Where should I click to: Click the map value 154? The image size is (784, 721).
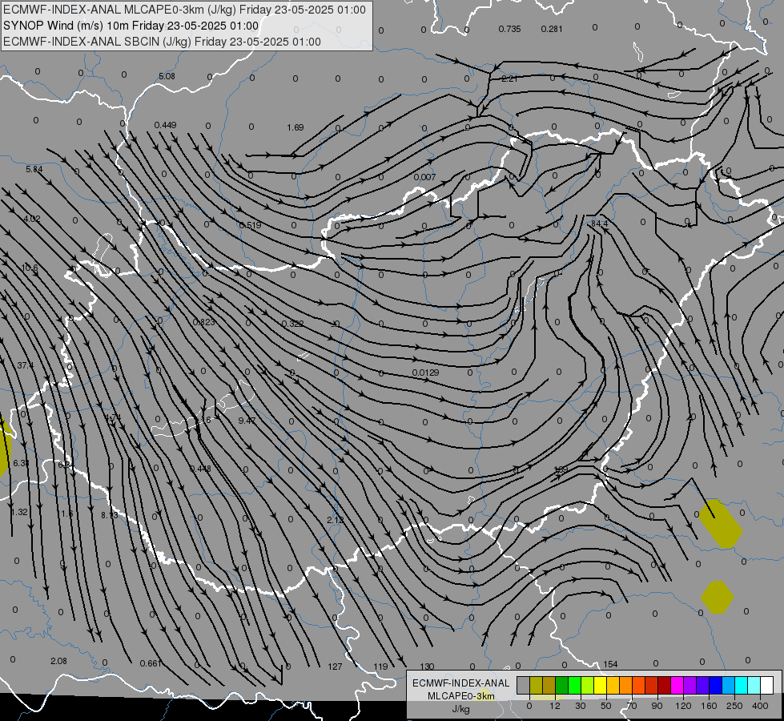(610, 664)
